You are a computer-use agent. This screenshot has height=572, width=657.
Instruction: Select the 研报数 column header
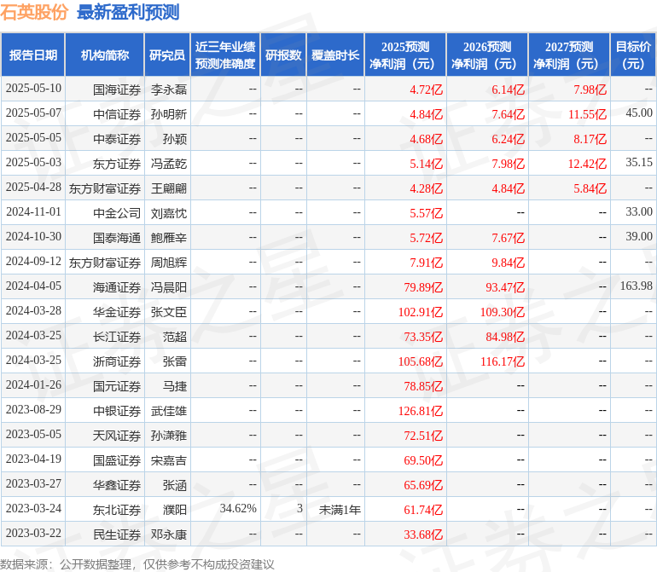[283, 55]
